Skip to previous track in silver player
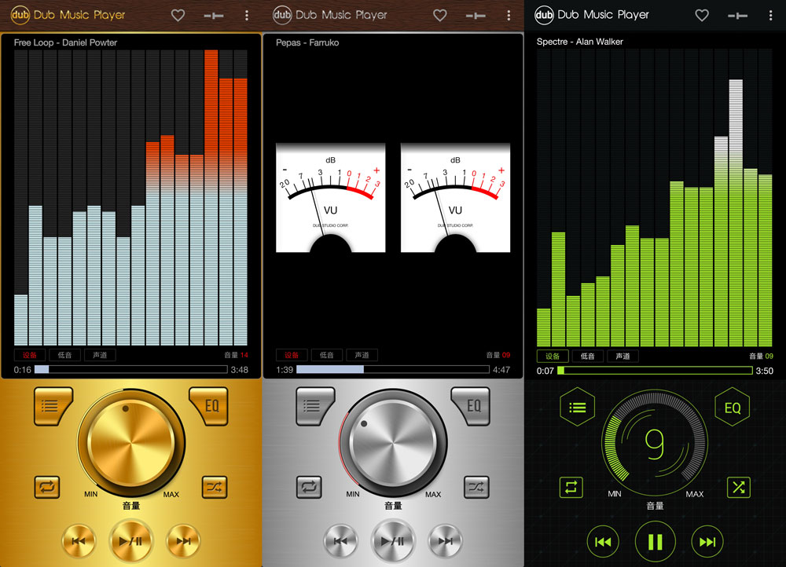This screenshot has width=786, height=567. click(341, 541)
